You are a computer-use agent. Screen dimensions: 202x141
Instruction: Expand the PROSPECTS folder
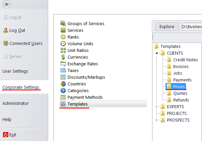pos(157,120)
